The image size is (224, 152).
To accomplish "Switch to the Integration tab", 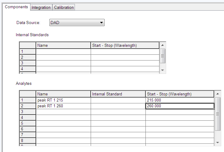I will 41,7.
